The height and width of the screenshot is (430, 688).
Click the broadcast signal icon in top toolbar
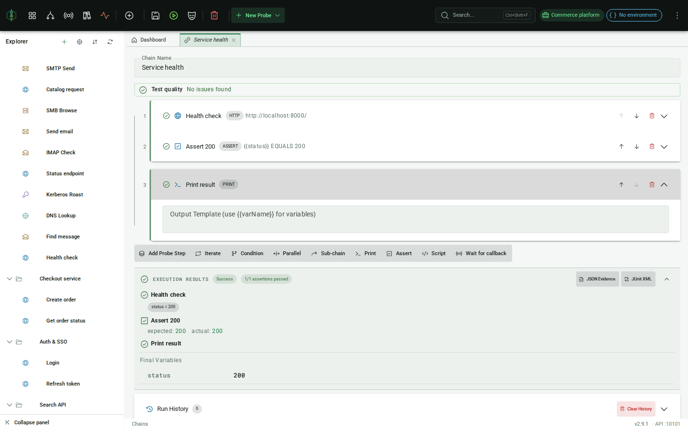(68, 15)
